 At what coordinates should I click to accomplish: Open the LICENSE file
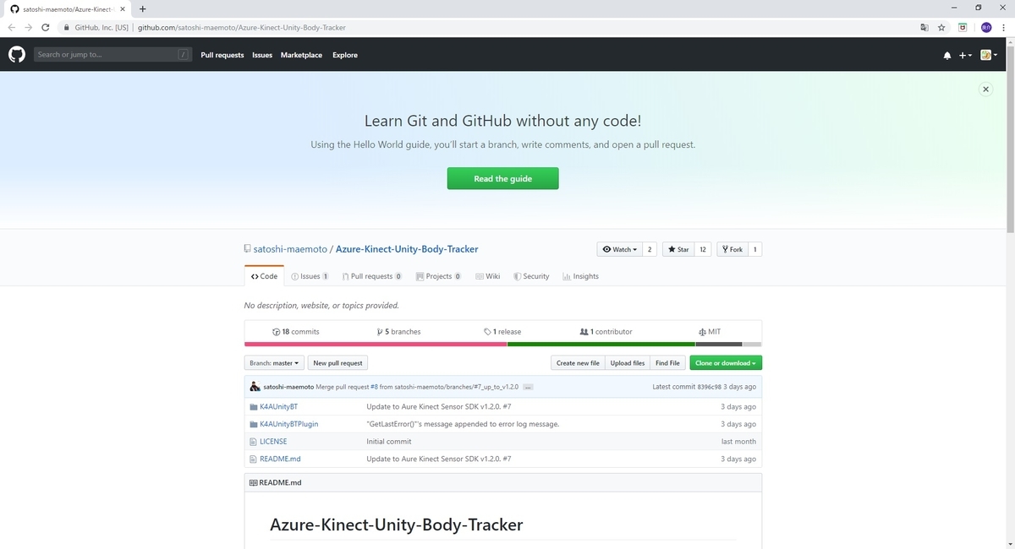tap(273, 442)
